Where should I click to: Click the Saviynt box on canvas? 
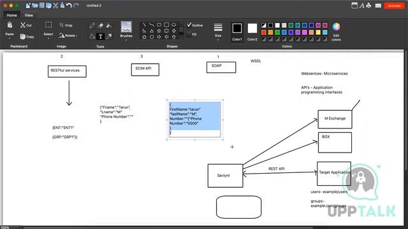tap(225, 176)
